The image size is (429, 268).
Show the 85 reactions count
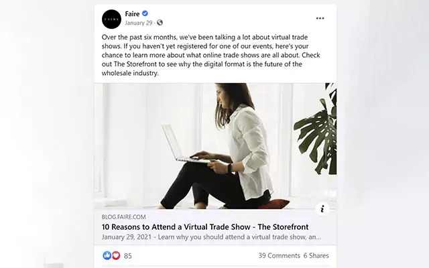128,256
